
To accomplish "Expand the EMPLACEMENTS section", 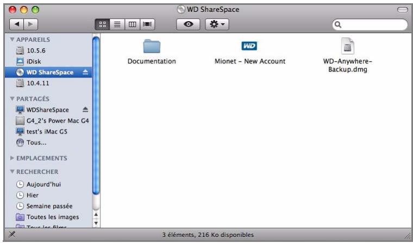I will point(12,158).
